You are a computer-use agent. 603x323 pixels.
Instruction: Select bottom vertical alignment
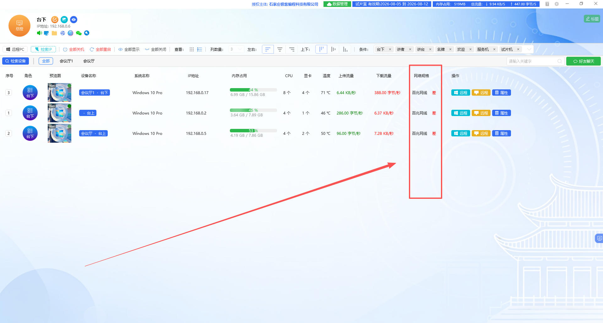click(345, 50)
